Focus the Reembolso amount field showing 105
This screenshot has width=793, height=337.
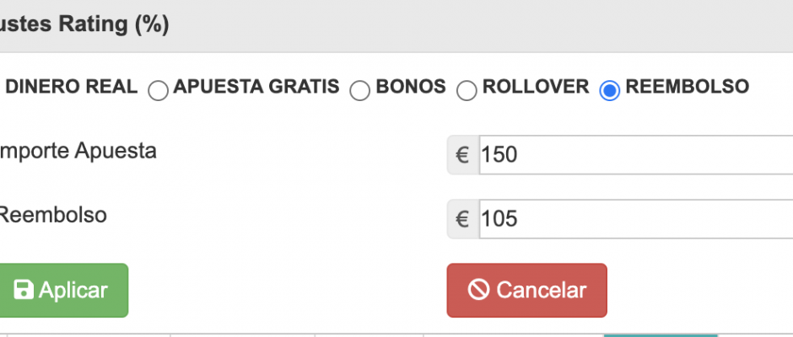tap(636, 219)
